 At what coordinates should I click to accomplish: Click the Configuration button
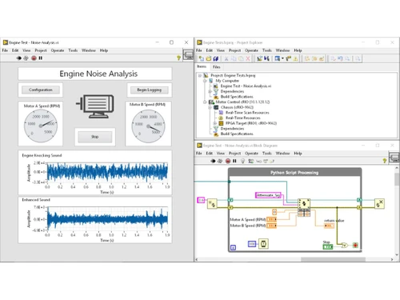click(x=41, y=90)
